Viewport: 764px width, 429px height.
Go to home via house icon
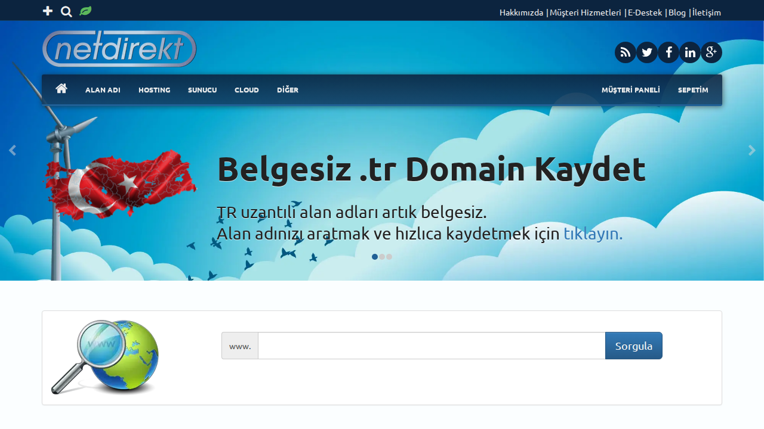pos(61,89)
